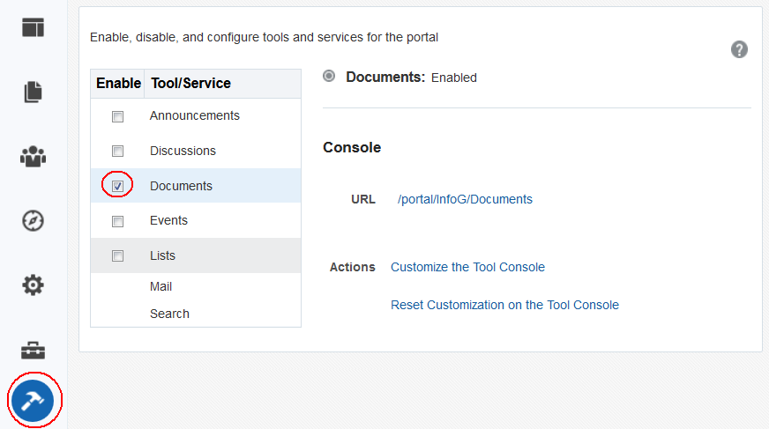769x429 pixels.
Task: Select the Search service row
Action: click(x=169, y=314)
